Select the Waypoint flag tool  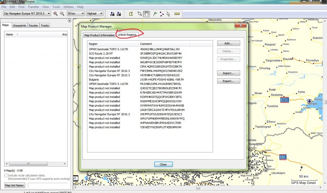click(155, 14)
